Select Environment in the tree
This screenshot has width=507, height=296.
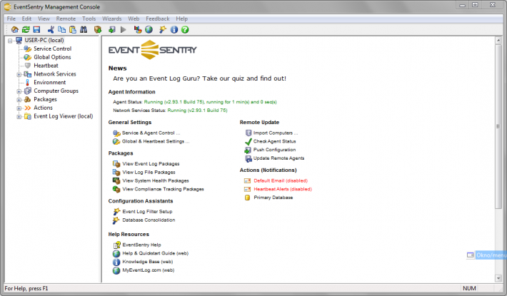pyautogui.click(x=49, y=82)
